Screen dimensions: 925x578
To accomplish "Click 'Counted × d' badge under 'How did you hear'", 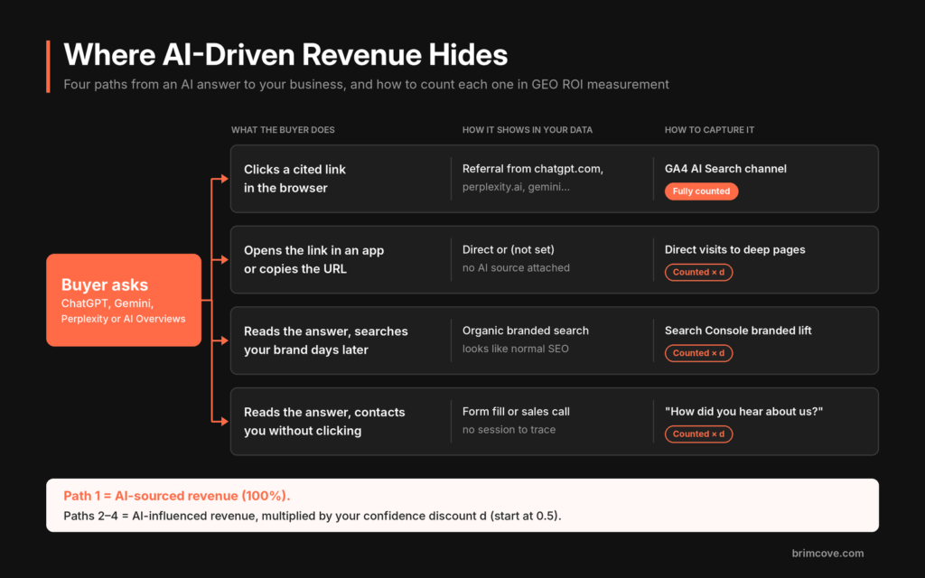I will (698, 433).
